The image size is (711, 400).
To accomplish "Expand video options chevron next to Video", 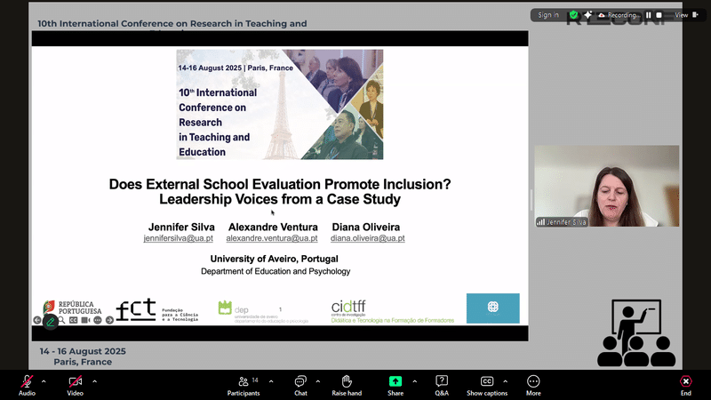I will pos(94,381).
